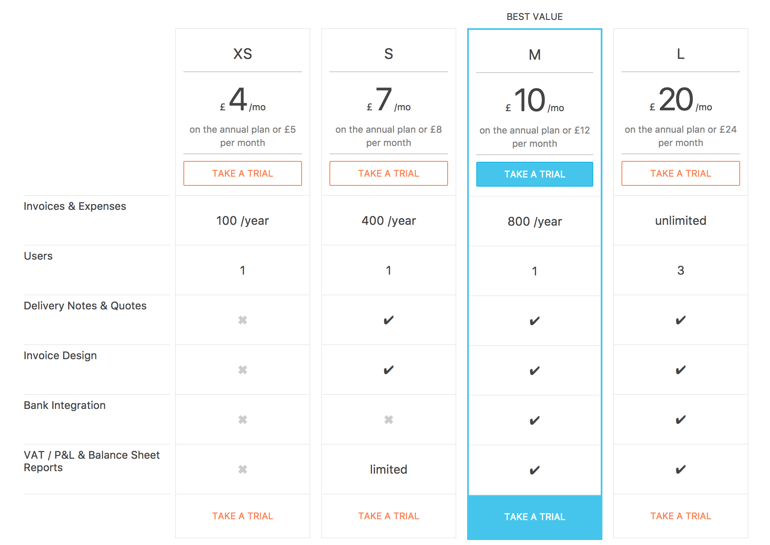Click the XS plan cross for Delivery Notes

tap(243, 320)
